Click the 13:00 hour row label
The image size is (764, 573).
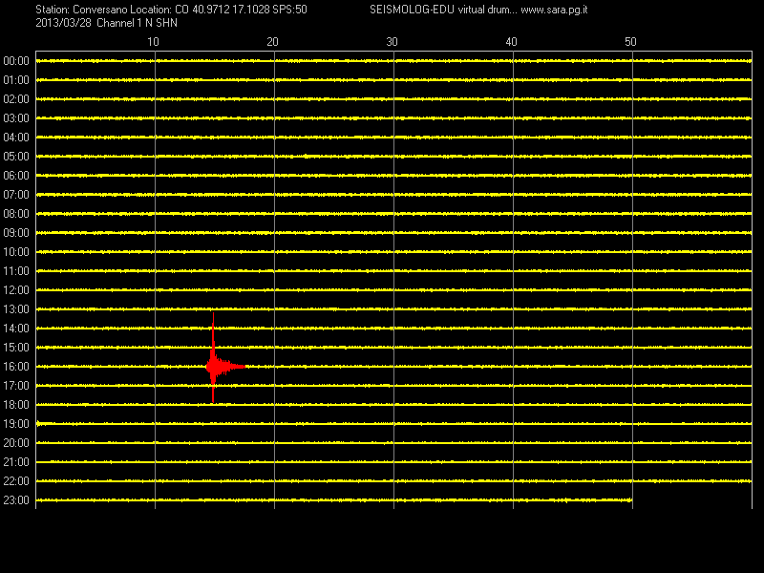click(x=16, y=309)
